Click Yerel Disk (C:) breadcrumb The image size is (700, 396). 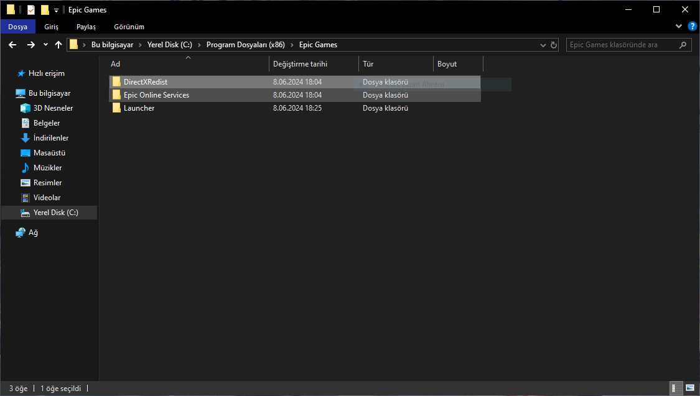(x=170, y=45)
